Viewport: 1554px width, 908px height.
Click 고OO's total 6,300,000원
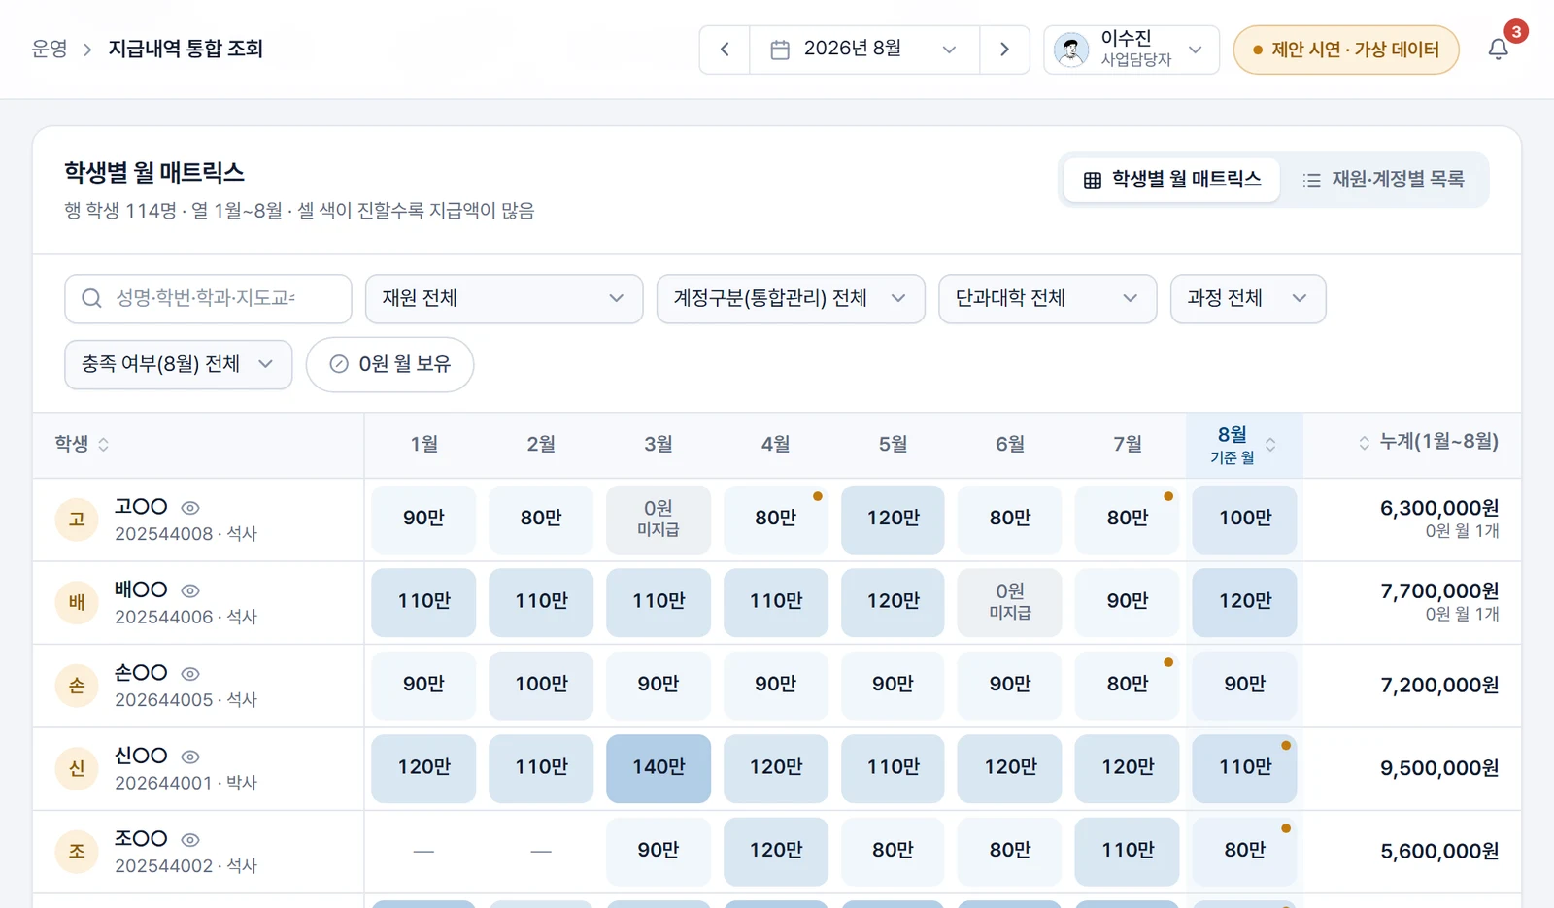tap(1439, 508)
